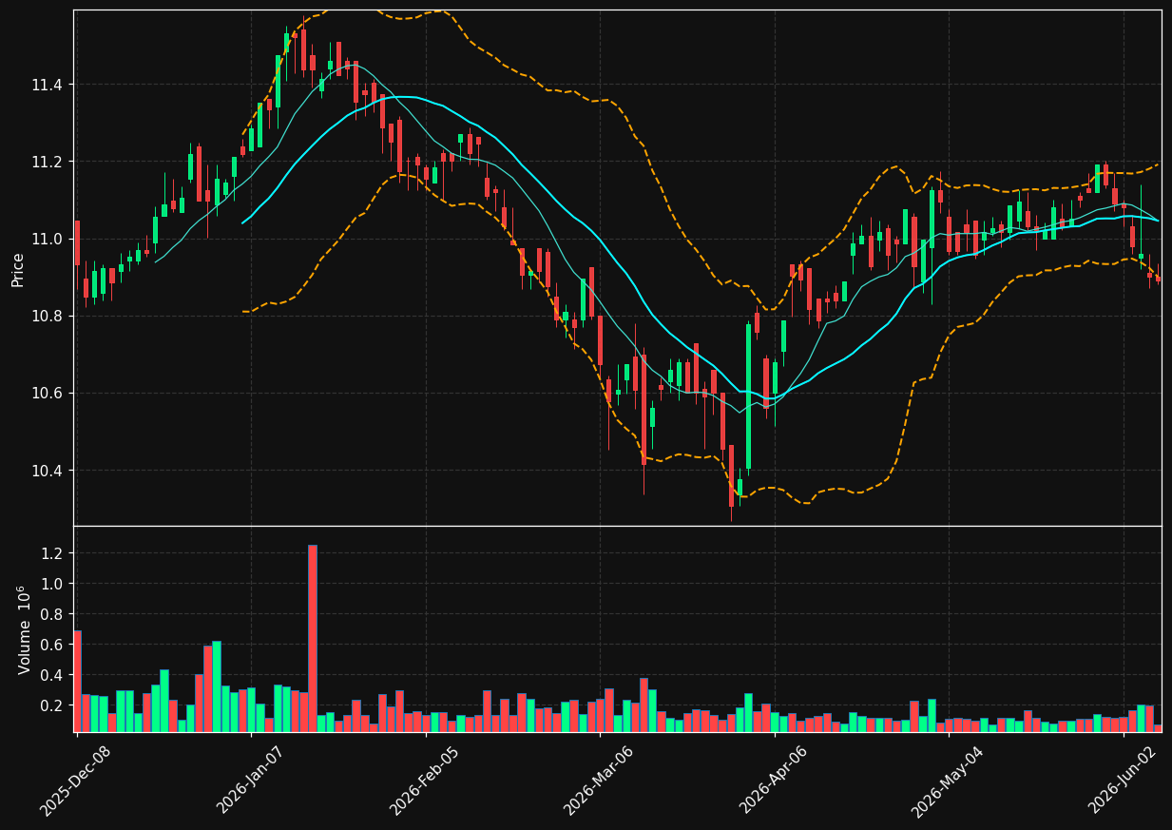Click the 2026-May-04 date label
1172x830 pixels.
point(949,780)
